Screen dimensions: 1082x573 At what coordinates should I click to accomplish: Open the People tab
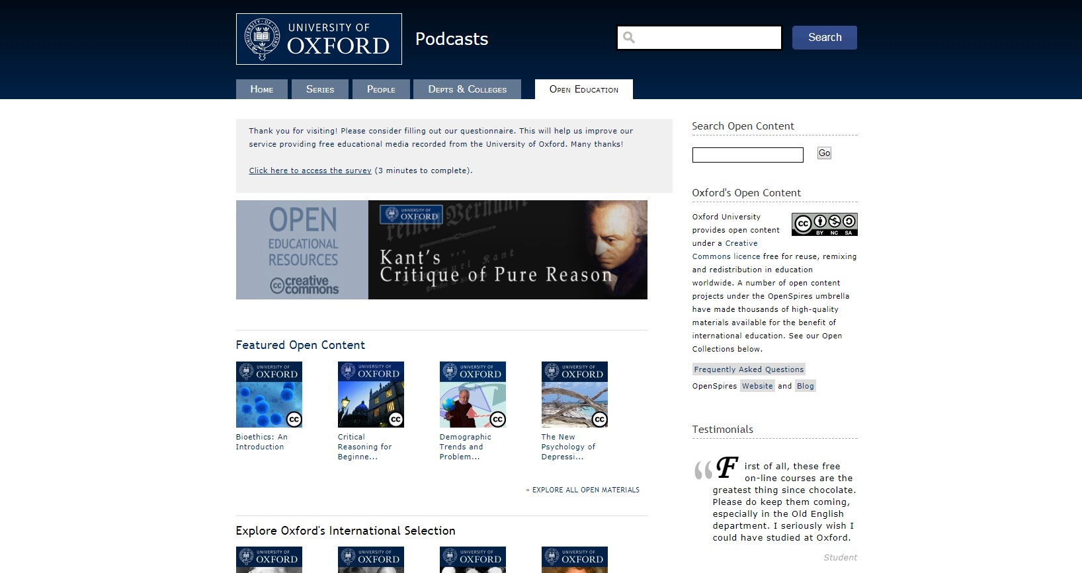(381, 89)
